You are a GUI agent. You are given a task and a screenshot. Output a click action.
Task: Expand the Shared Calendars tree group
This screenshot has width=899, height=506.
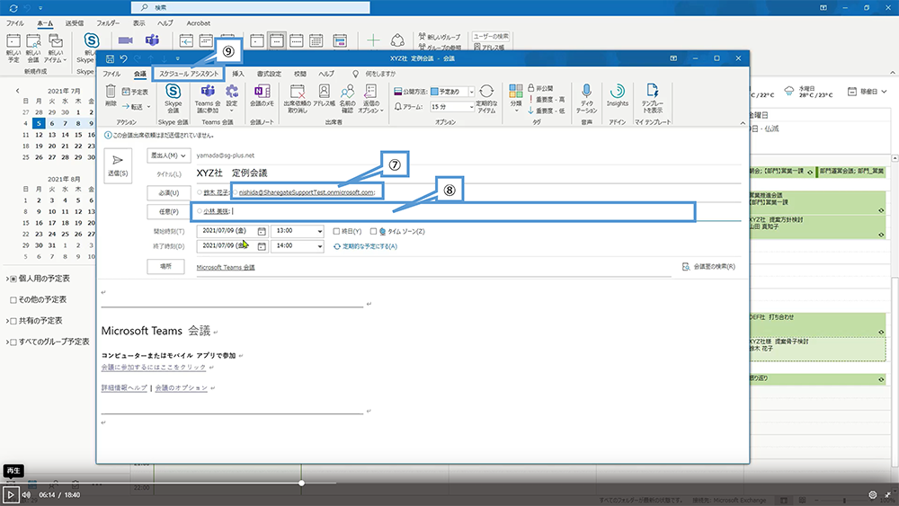(x=7, y=321)
